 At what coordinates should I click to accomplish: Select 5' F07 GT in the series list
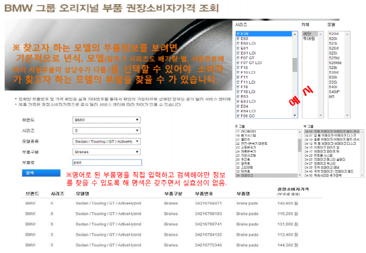[x=264, y=58]
